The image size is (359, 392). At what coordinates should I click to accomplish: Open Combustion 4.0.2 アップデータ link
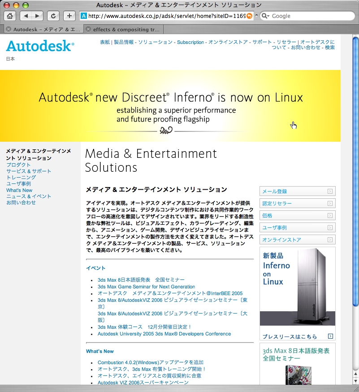pyautogui.click(x=151, y=362)
